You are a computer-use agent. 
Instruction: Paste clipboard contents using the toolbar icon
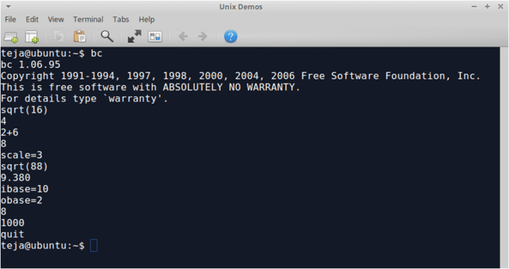[80, 36]
